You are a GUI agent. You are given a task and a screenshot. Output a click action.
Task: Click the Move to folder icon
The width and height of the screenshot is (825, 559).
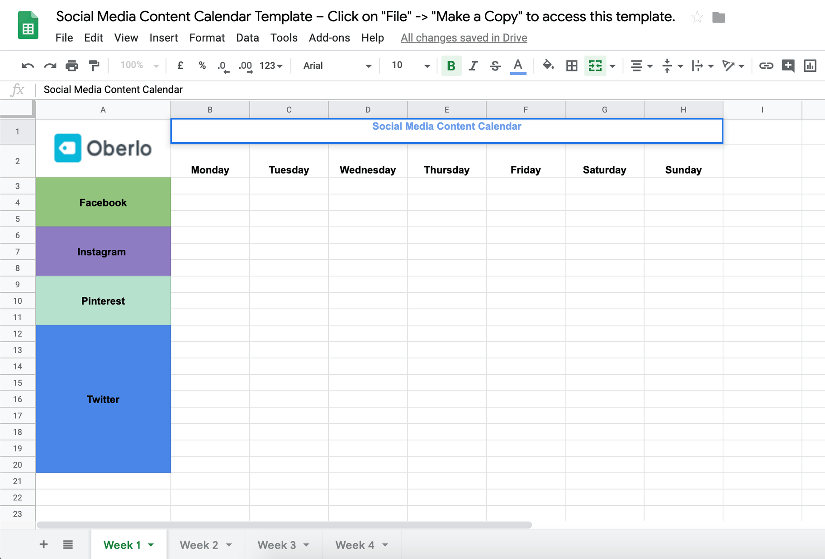click(719, 18)
